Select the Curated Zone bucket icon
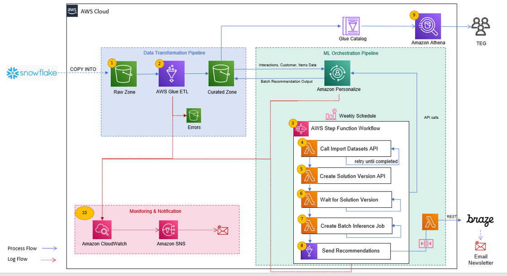Image resolution: width=507 pixels, height=276 pixels. coord(221,74)
